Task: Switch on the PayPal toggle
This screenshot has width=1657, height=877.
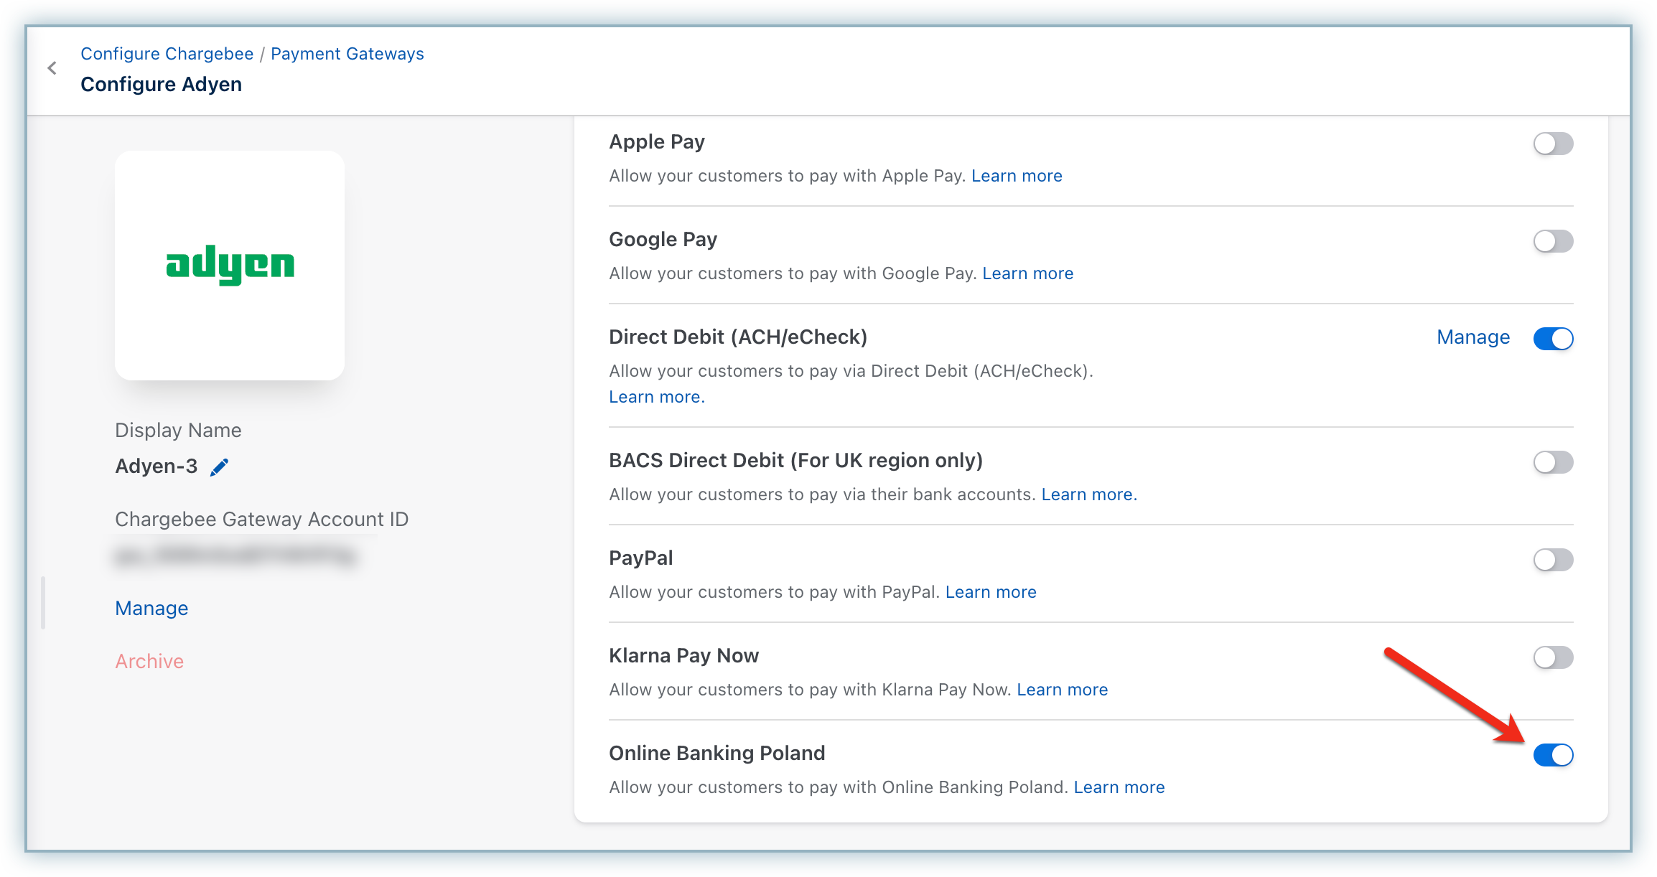Action: point(1553,560)
